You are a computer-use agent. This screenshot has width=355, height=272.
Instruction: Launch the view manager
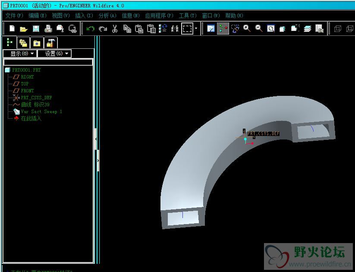pos(319,29)
